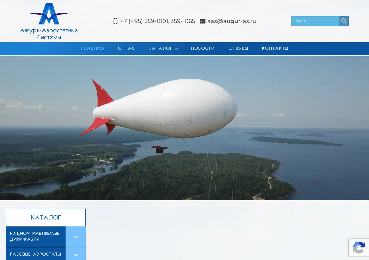Open the О нас page
369x260 pixels.
coord(126,48)
